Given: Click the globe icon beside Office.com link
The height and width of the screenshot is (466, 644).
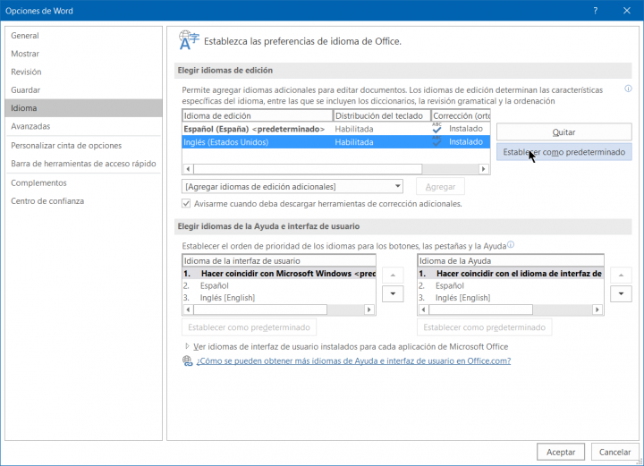Looking at the screenshot, I should click(187, 360).
